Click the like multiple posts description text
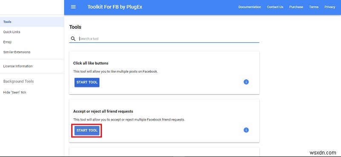 coord(116,71)
